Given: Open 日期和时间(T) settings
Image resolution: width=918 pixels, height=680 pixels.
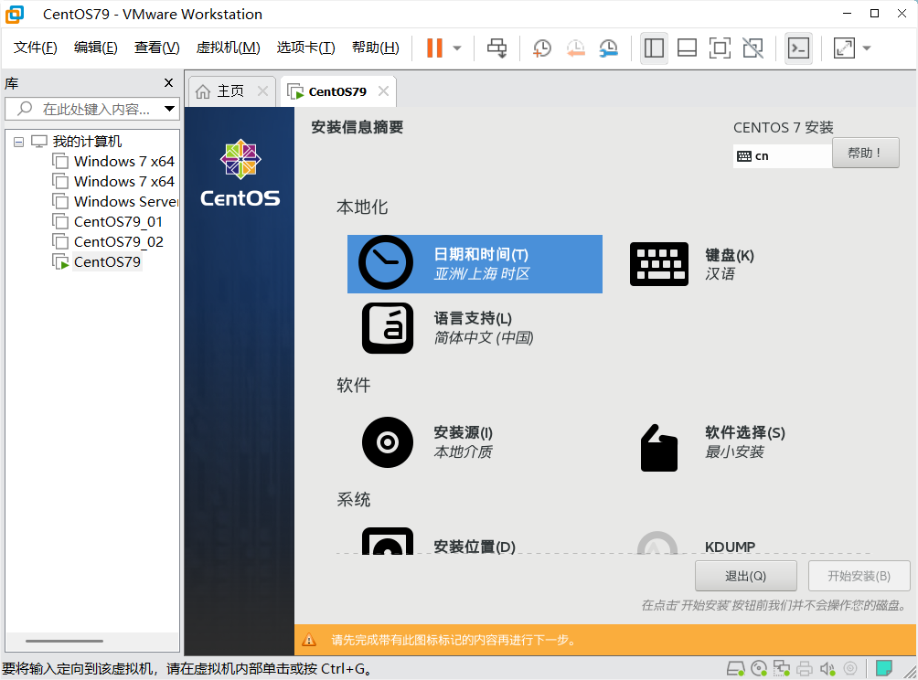Looking at the screenshot, I should pyautogui.click(x=475, y=264).
